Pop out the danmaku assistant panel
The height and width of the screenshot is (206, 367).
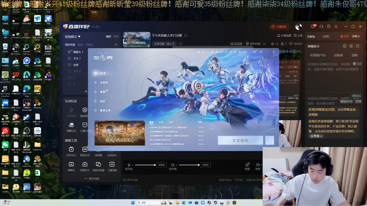coord(357,46)
